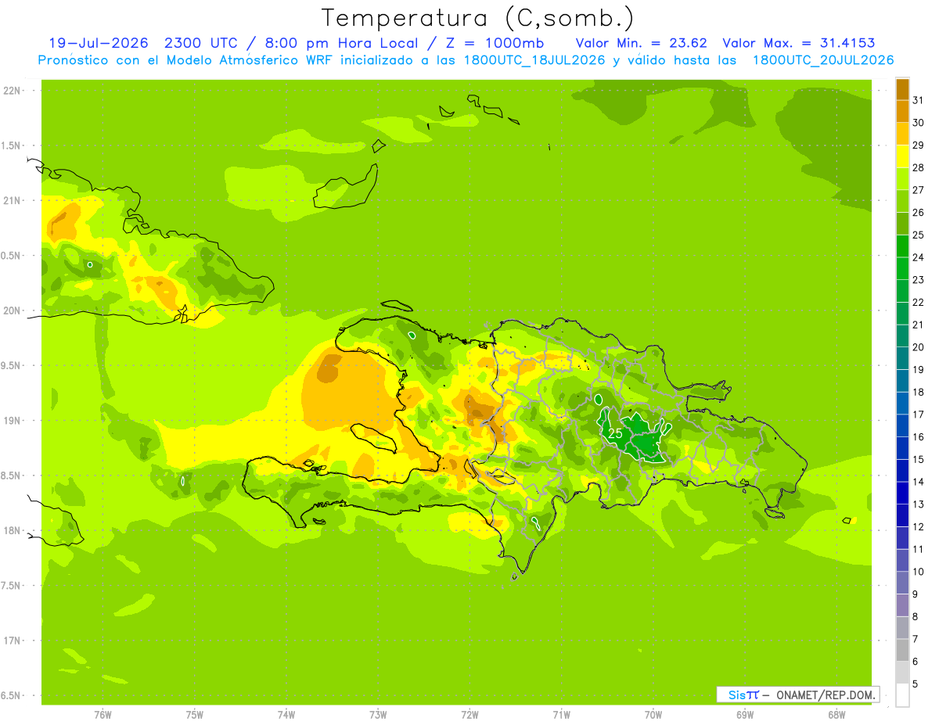Pick the purple colorbar swatch between 9 and 10

click(902, 583)
